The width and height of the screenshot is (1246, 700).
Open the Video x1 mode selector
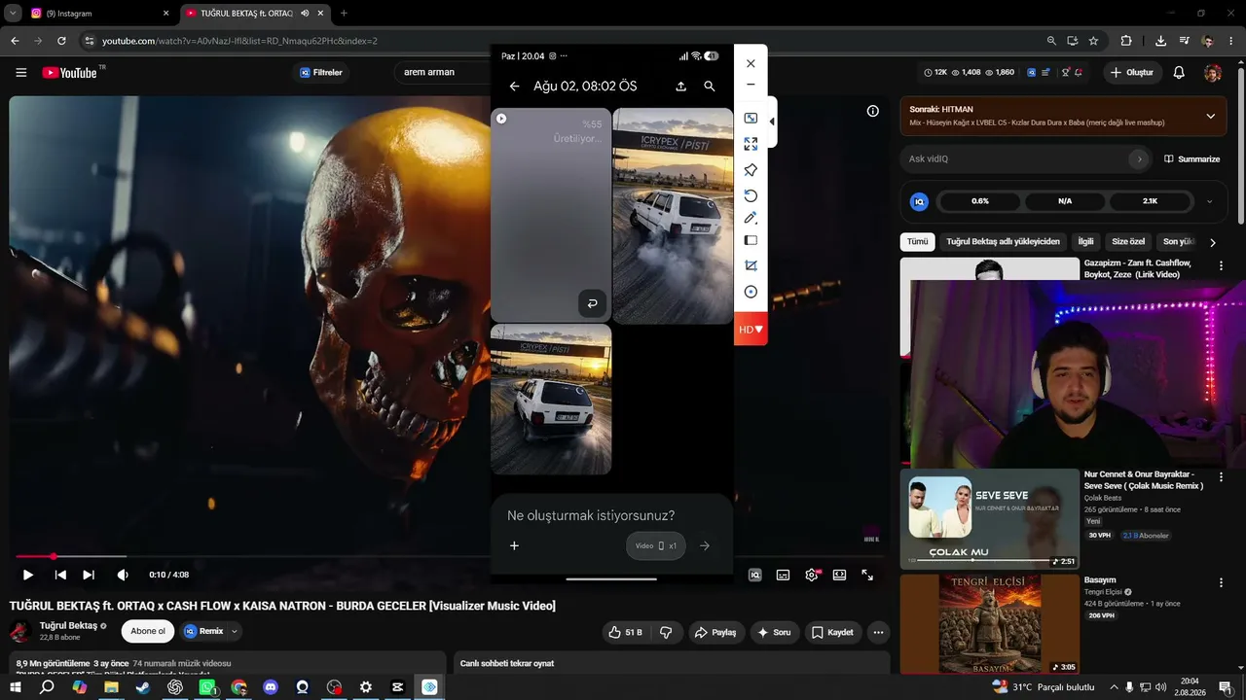656,545
